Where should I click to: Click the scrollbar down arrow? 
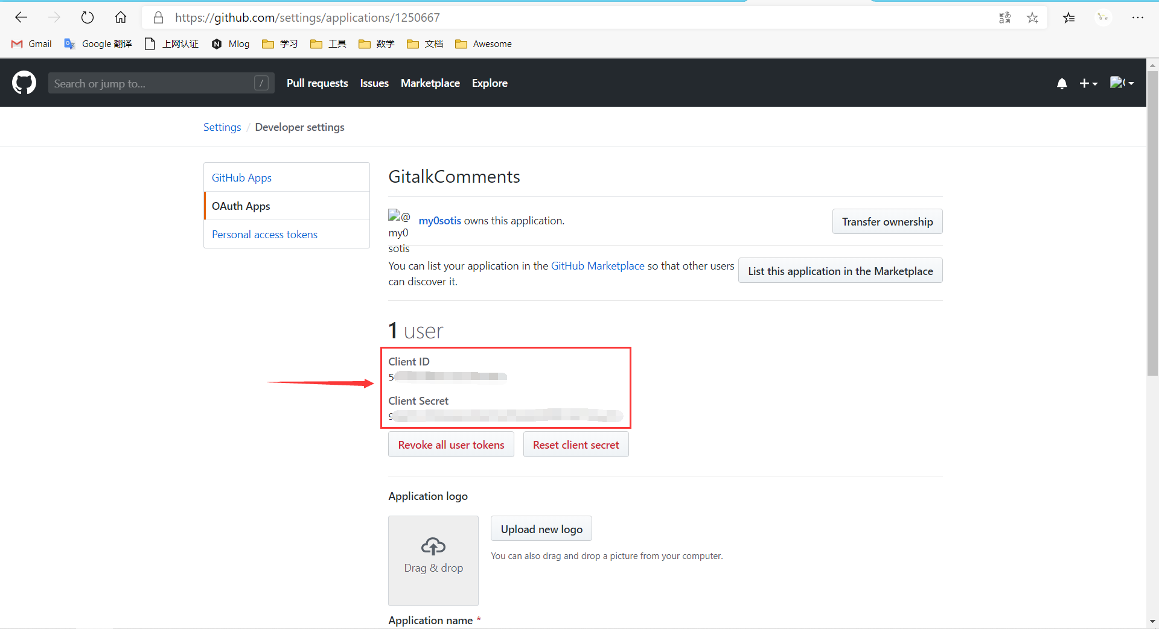tap(1152, 621)
